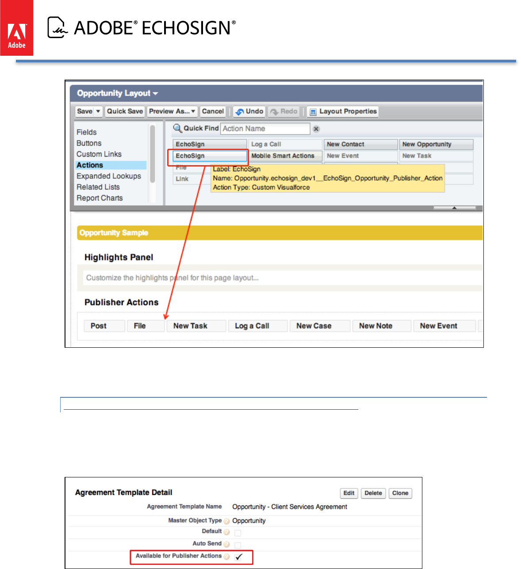Click Log a Call in Publisher Actions
This screenshot has width=521, height=569.
point(258,326)
